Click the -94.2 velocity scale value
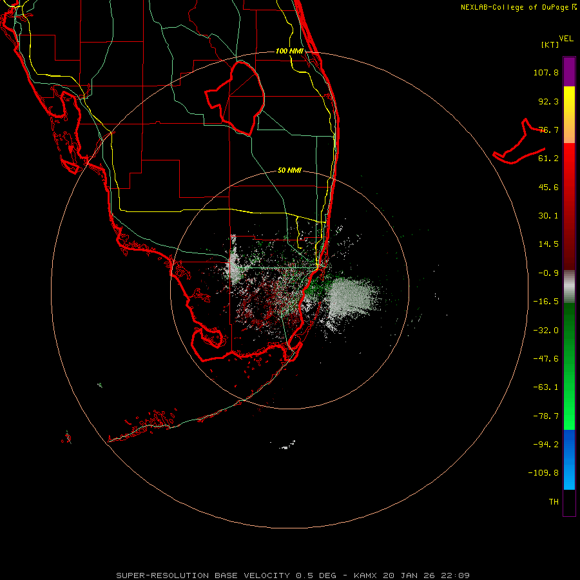This screenshot has height=580, width=580. (546, 445)
